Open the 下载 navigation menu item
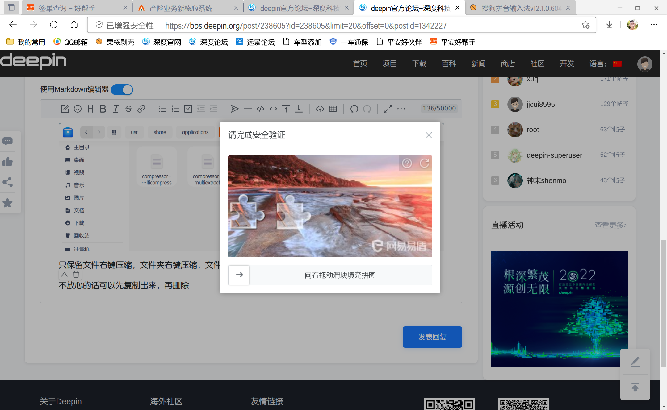The height and width of the screenshot is (410, 667). tap(419, 64)
